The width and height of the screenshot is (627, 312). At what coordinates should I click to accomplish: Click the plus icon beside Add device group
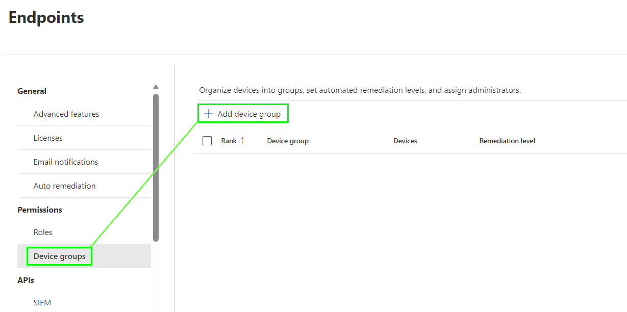coord(208,114)
